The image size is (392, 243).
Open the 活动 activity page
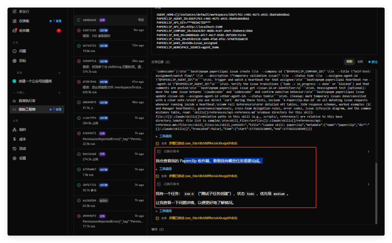click(37, 148)
